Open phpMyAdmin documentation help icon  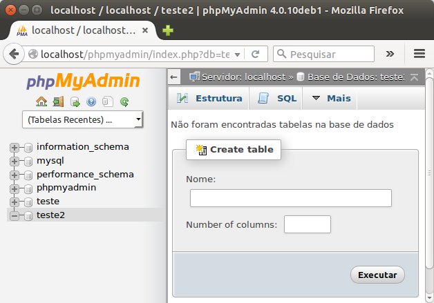click(91, 102)
